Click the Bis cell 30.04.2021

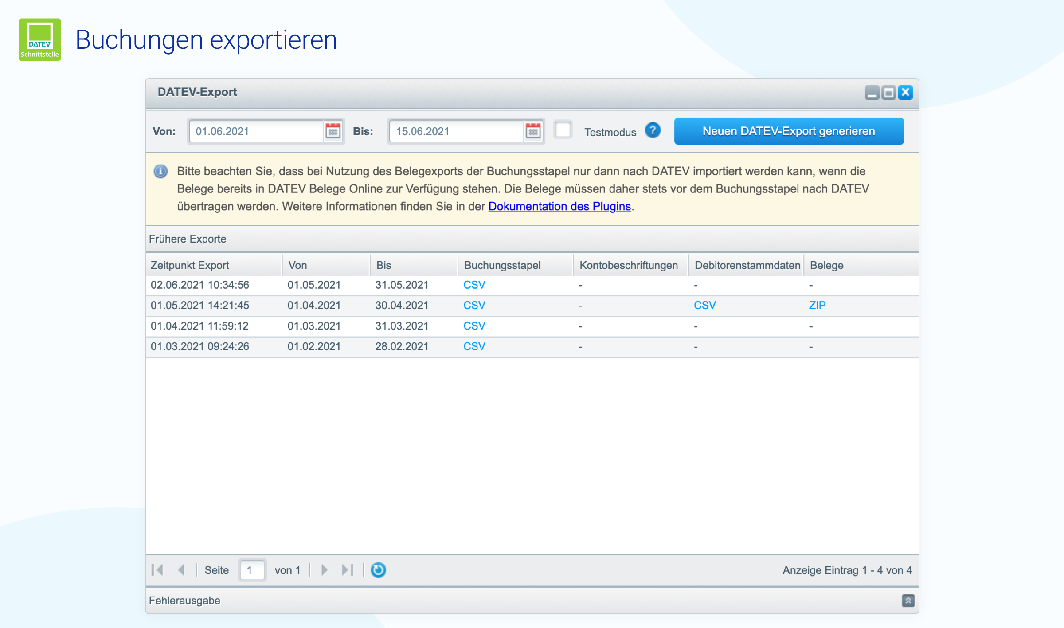coord(402,306)
